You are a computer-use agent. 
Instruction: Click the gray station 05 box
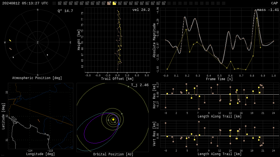click(81, 3)
